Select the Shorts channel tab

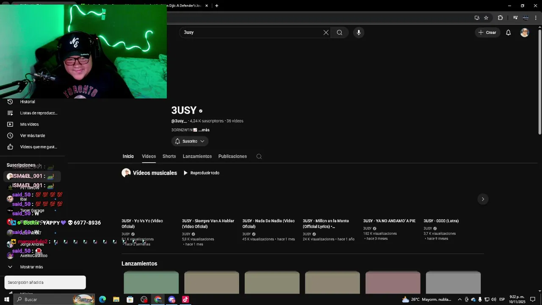[x=169, y=156]
